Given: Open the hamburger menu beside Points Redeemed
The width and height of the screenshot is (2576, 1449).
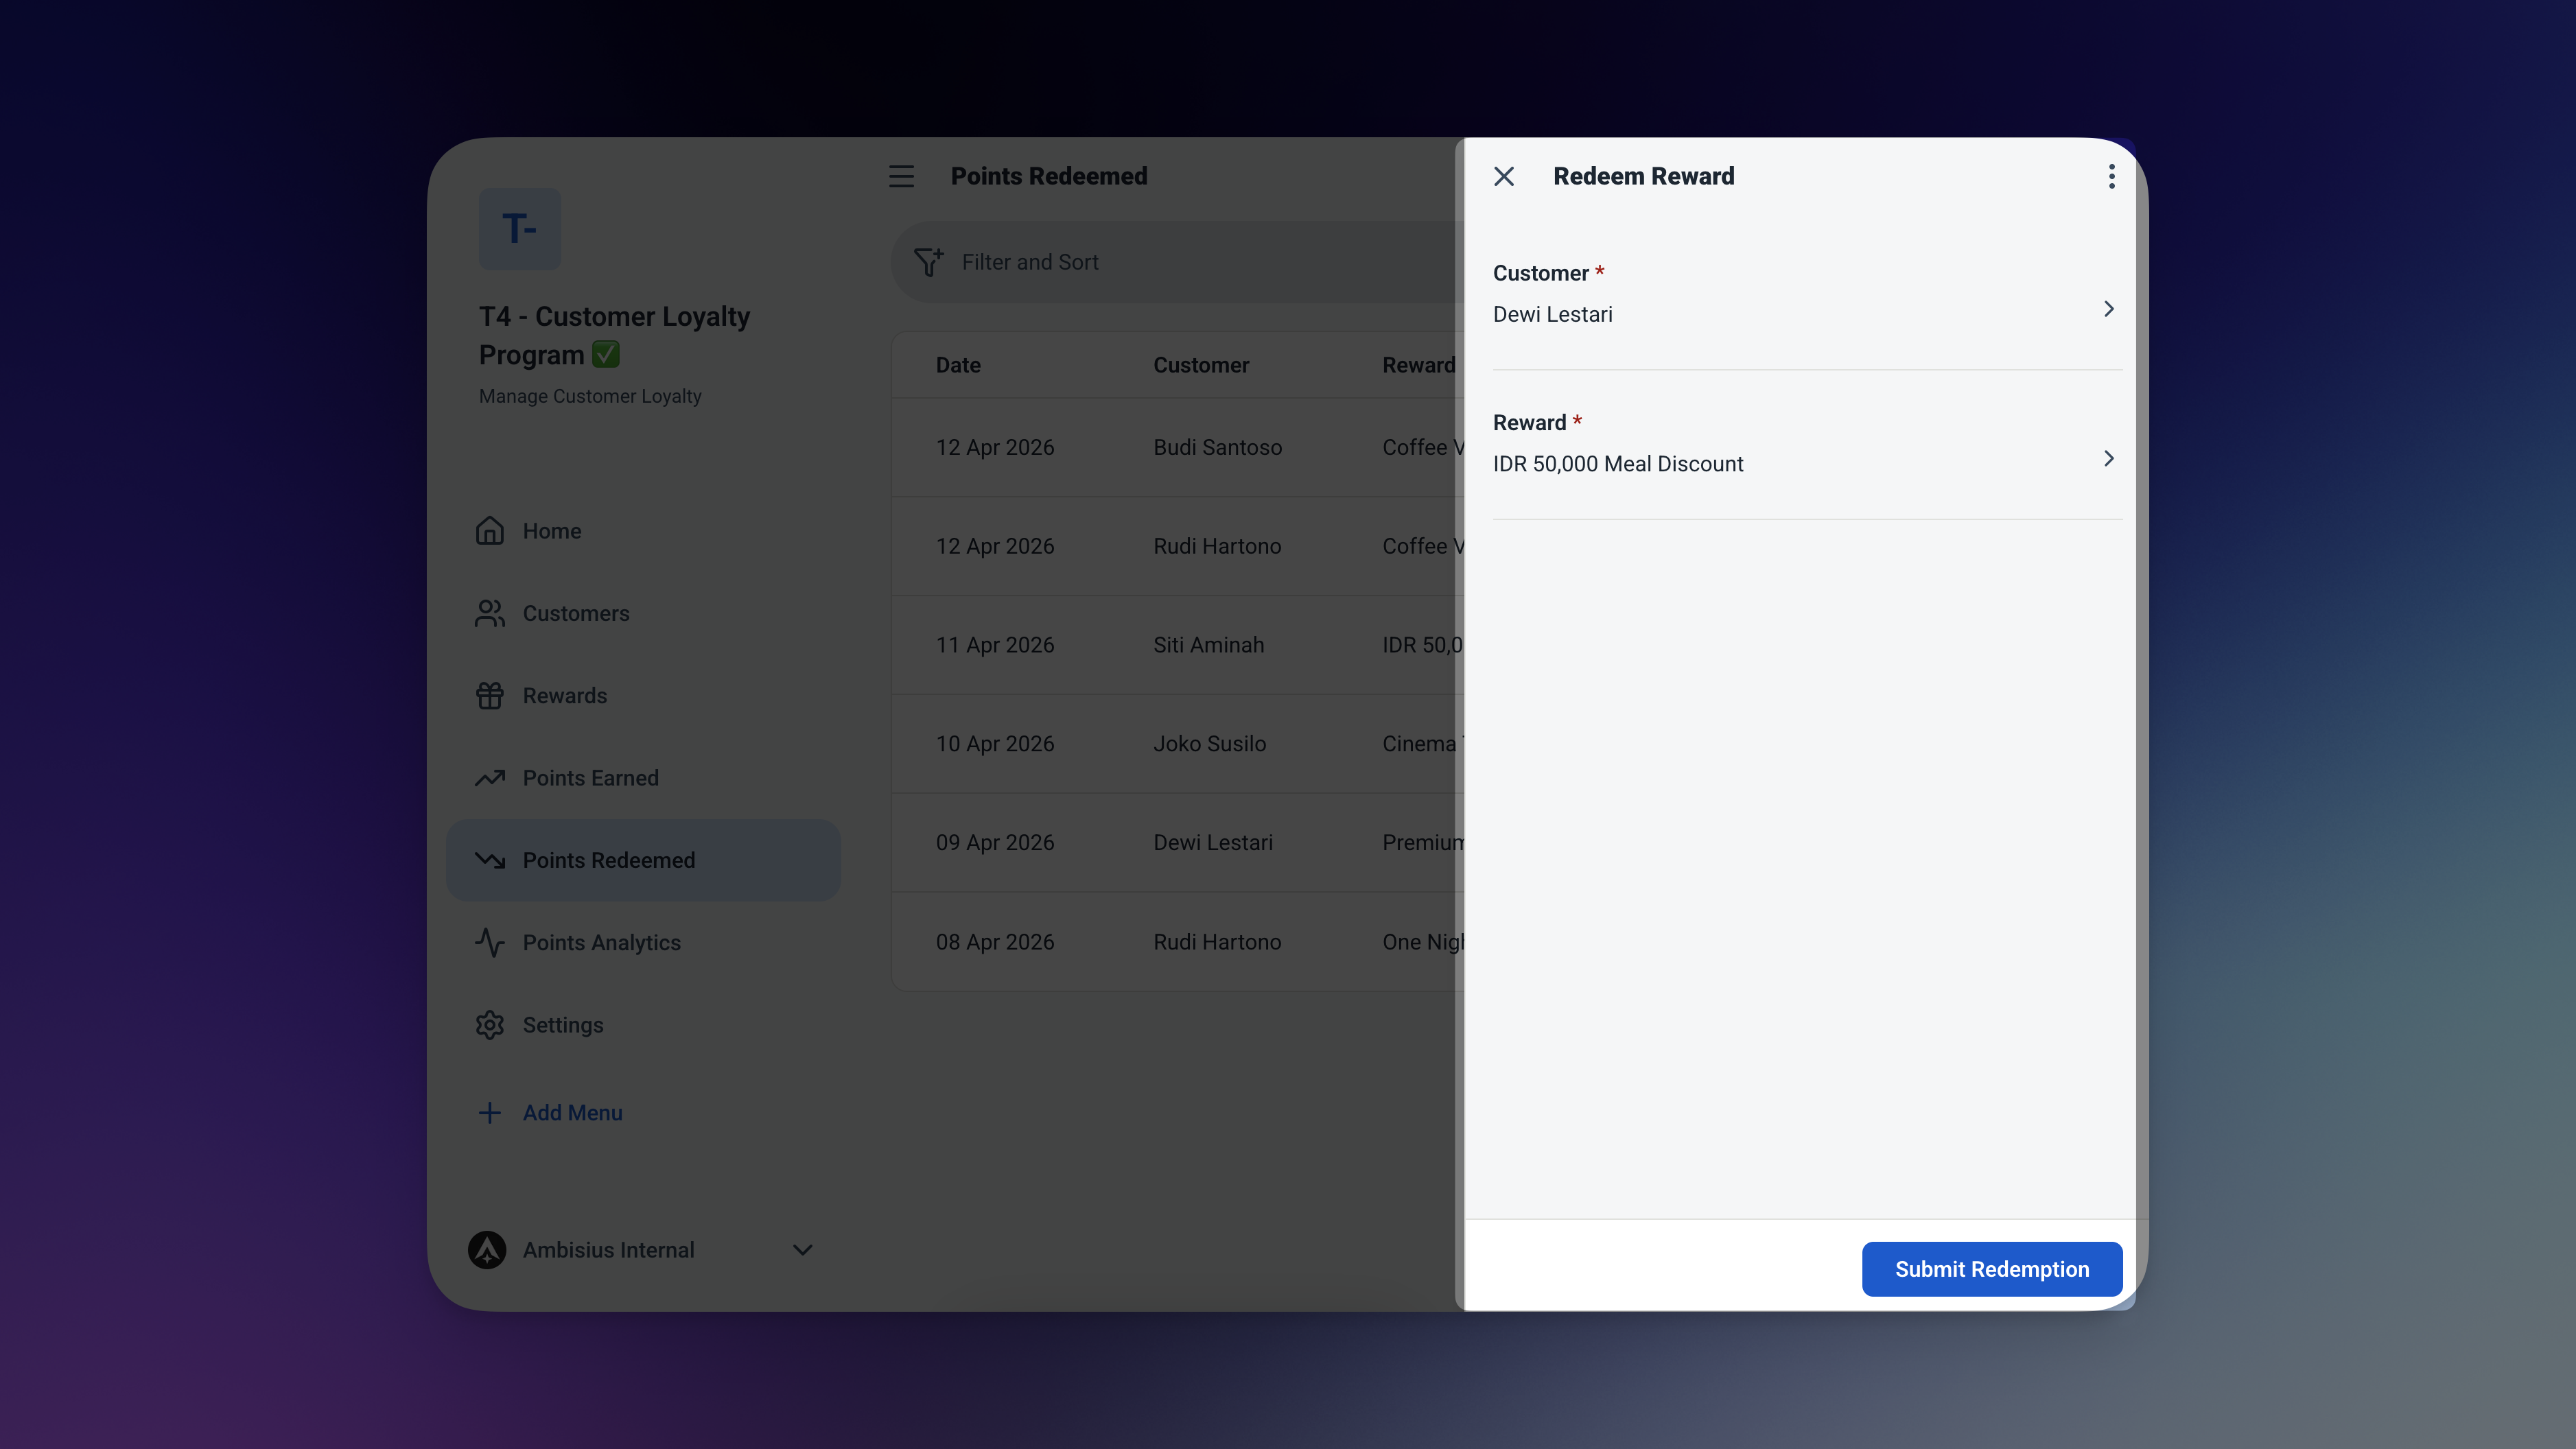Looking at the screenshot, I should (x=901, y=175).
